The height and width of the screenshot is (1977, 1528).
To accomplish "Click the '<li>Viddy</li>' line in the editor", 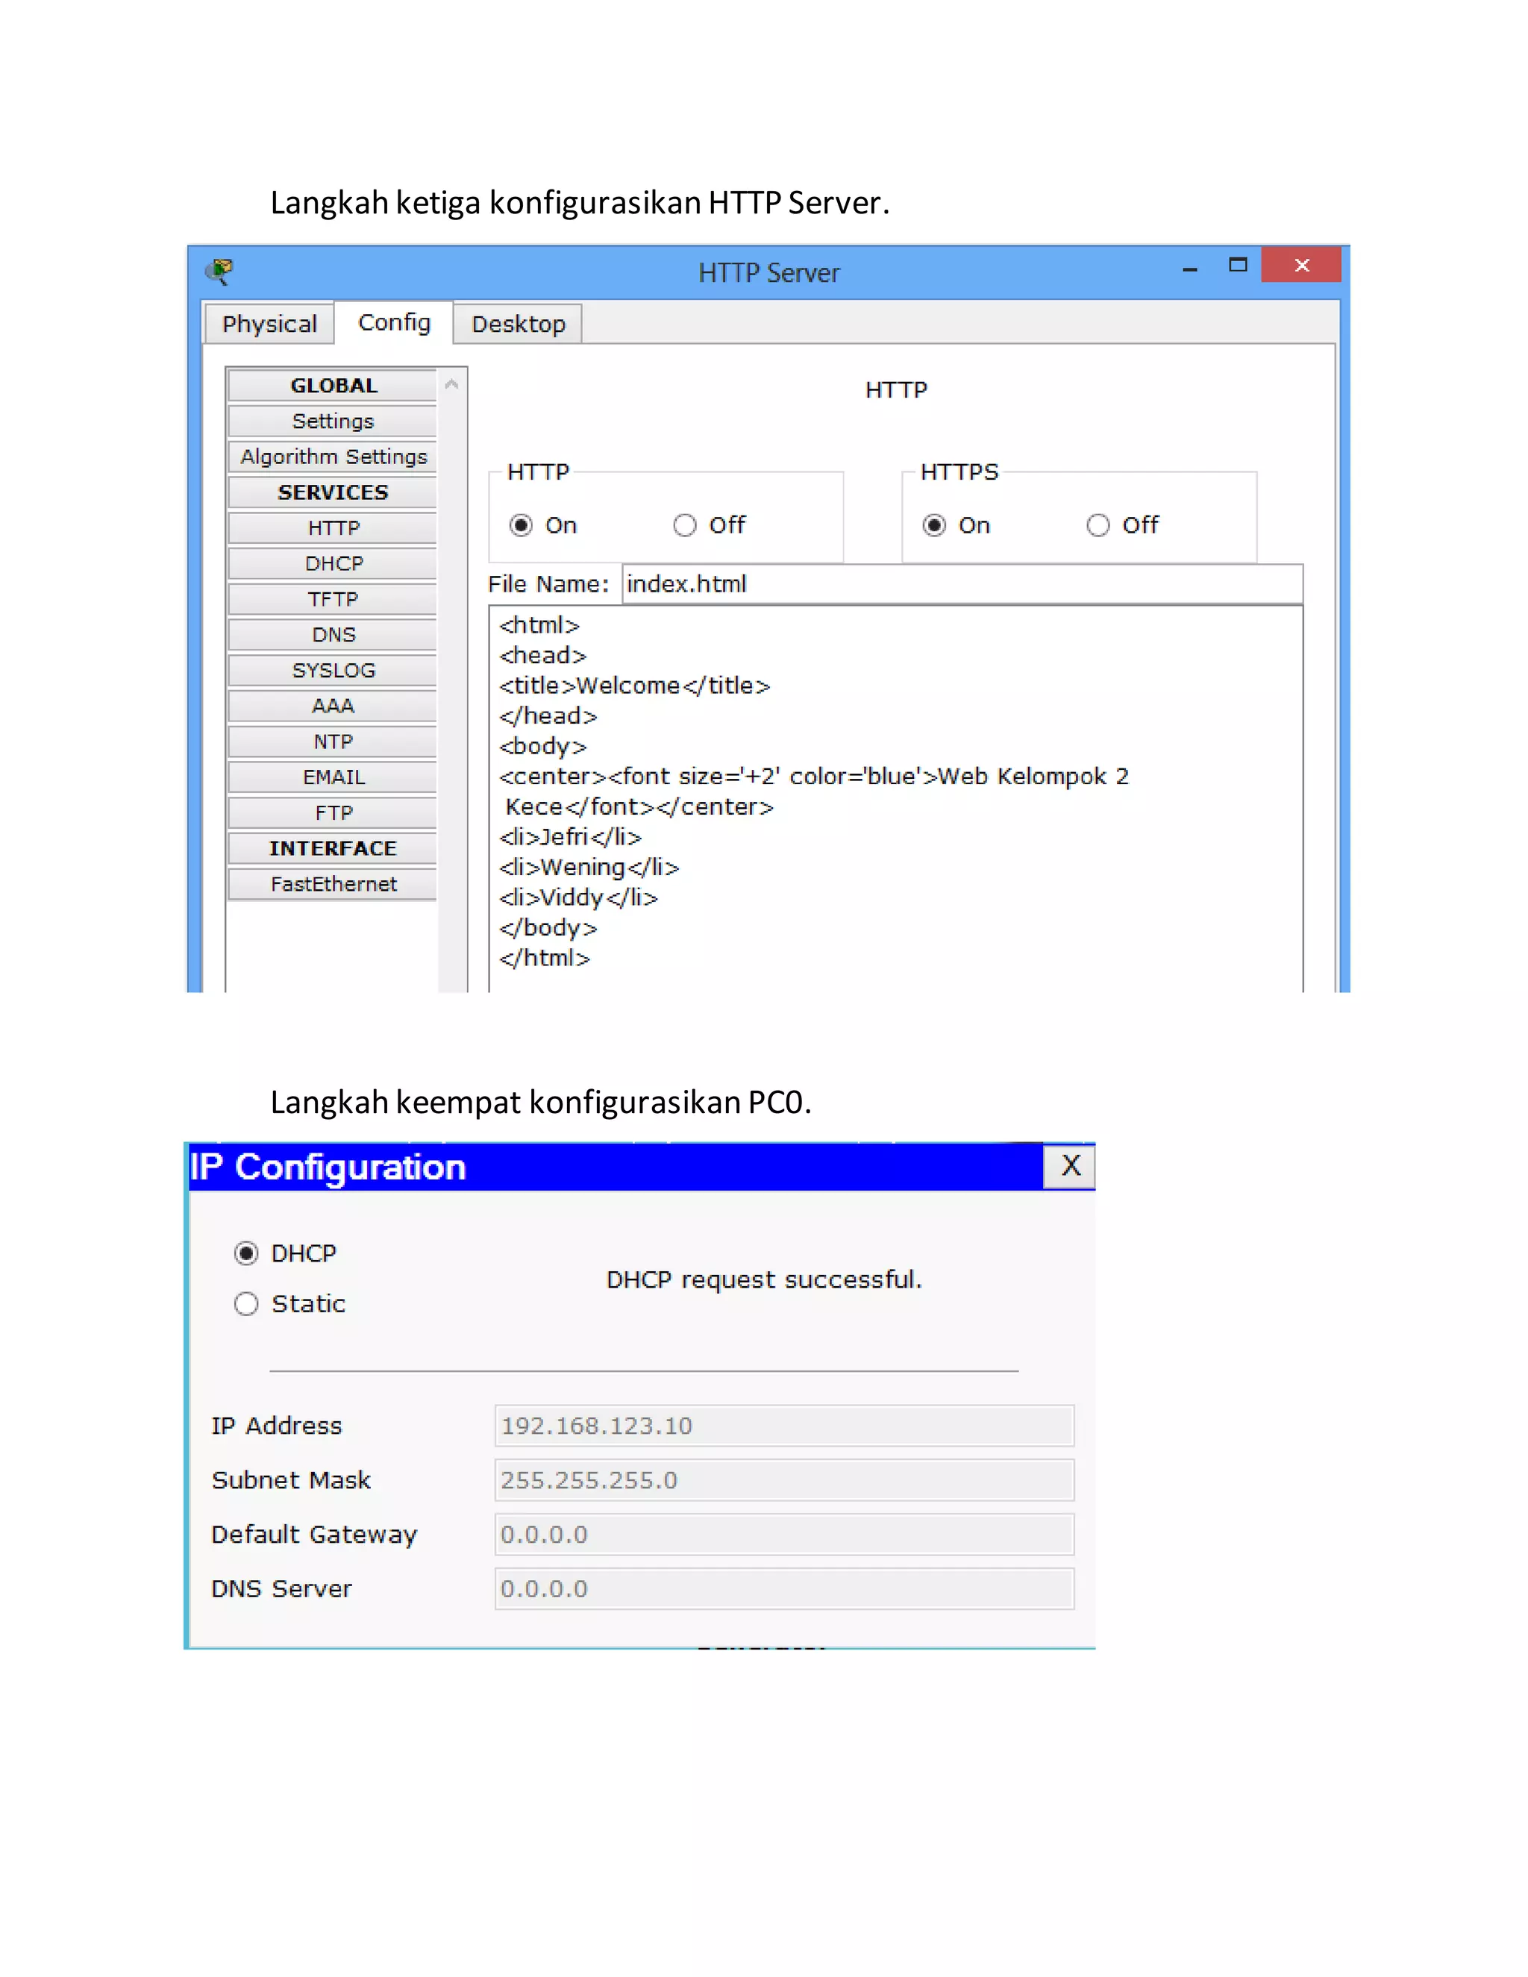I will click(x=577, y=897).
